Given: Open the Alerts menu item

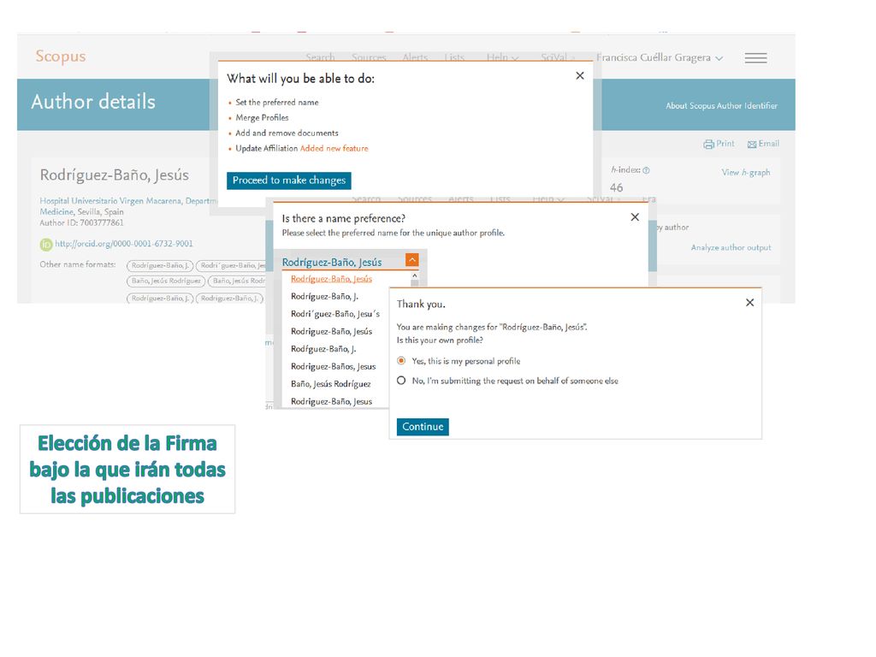Looking at the screenshot, I should coord(415,57).
